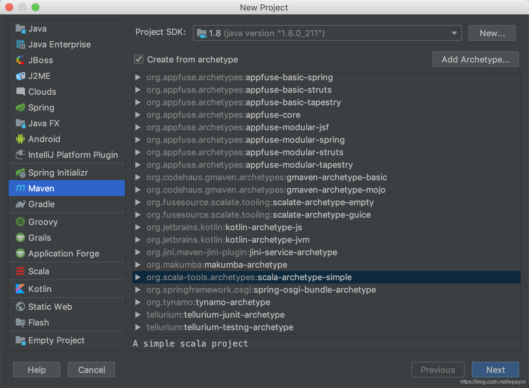The height and width of the screenshot is (388, 529).
Task: Click the Previous button
Action: 438,370
